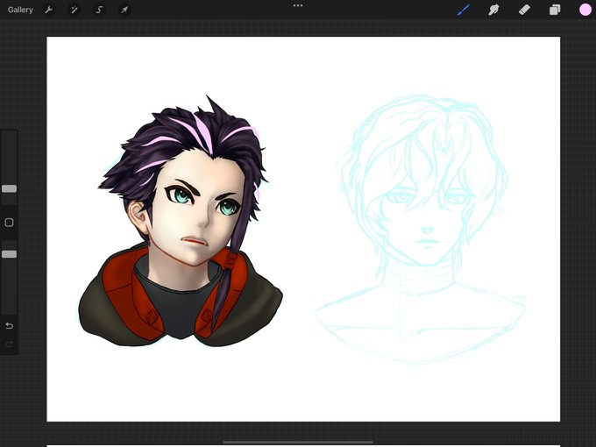
Task: Return to the Gallery
Action: tap(20, 10)
